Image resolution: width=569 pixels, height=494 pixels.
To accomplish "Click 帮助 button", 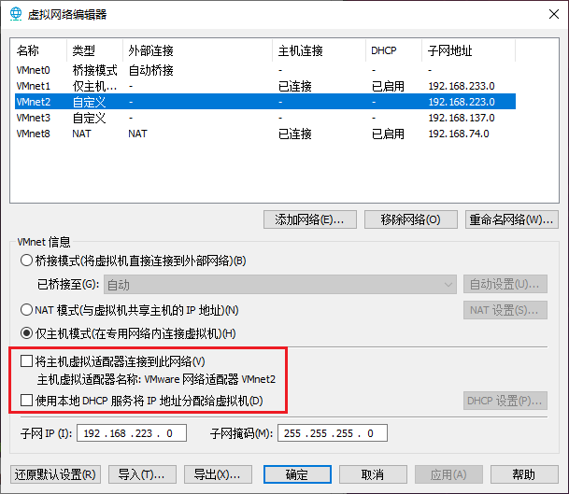I will click(x=524, y=474).
